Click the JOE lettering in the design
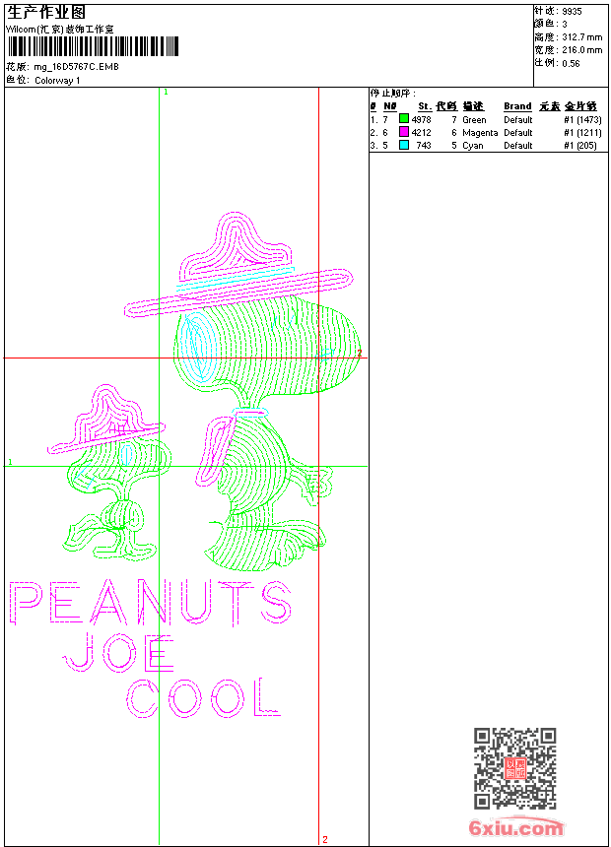This screenshot has width=611, height=847. 119,653
